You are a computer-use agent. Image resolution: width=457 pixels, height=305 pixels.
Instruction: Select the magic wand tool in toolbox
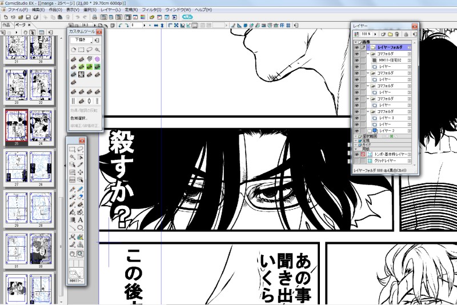72,157
